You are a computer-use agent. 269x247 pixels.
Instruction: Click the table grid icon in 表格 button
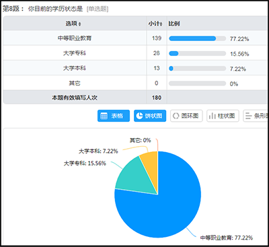[104, 116]
